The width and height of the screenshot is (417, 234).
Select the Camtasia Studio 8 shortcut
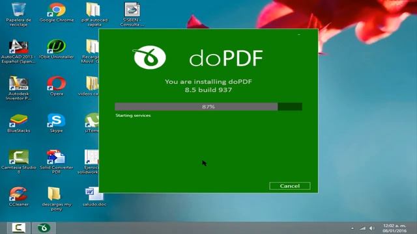click(x=18, y=162)
